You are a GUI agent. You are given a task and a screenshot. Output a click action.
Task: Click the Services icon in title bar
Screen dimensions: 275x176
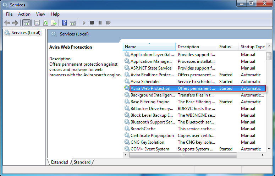(5, 5)
